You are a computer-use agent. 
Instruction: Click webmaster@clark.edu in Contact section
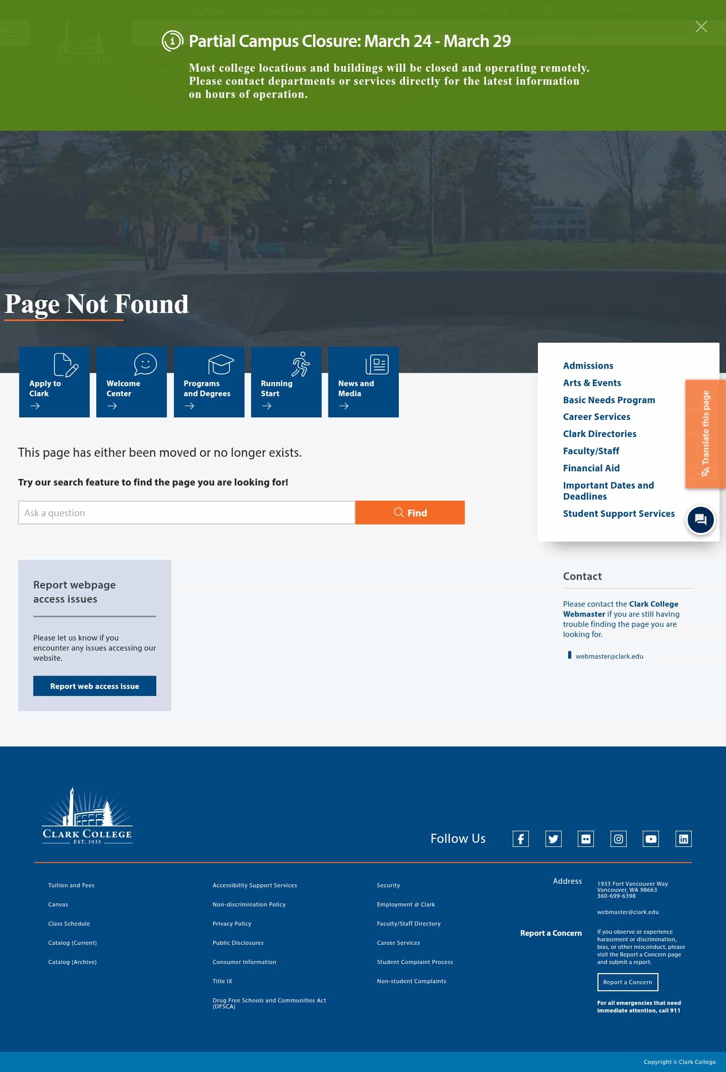pyautogui.click(x=609, y=656)
